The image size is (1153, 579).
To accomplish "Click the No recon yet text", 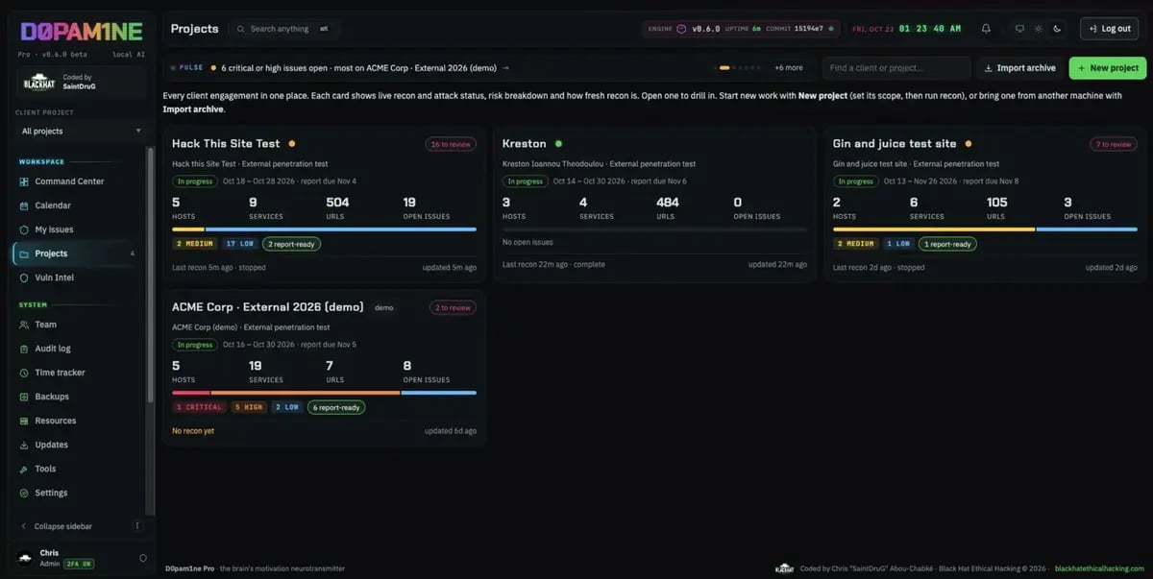I will click(193, 431).
